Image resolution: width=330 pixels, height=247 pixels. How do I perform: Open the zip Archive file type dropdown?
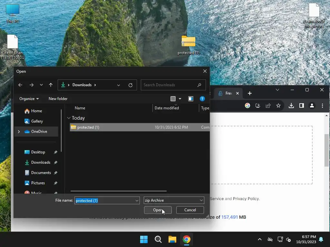point(174,200)
